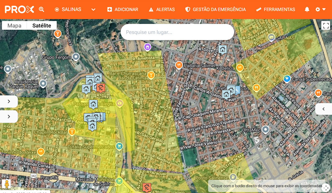Expand the SALINAS location dropdown
Screen dimensions: 332x193
pos(93,9)
